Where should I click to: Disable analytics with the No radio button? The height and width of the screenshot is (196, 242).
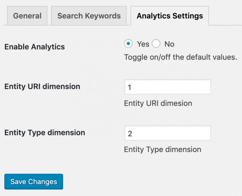pos(156,44)
